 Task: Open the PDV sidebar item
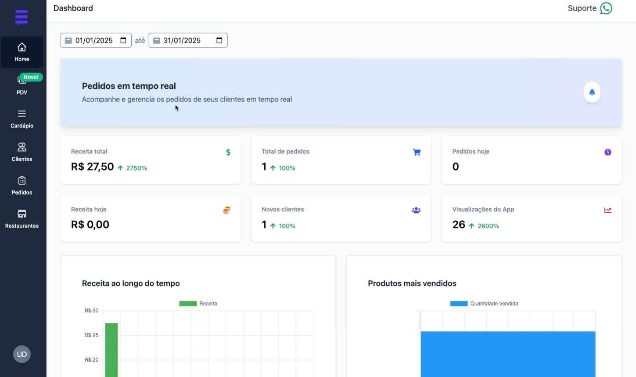[22, 85]
